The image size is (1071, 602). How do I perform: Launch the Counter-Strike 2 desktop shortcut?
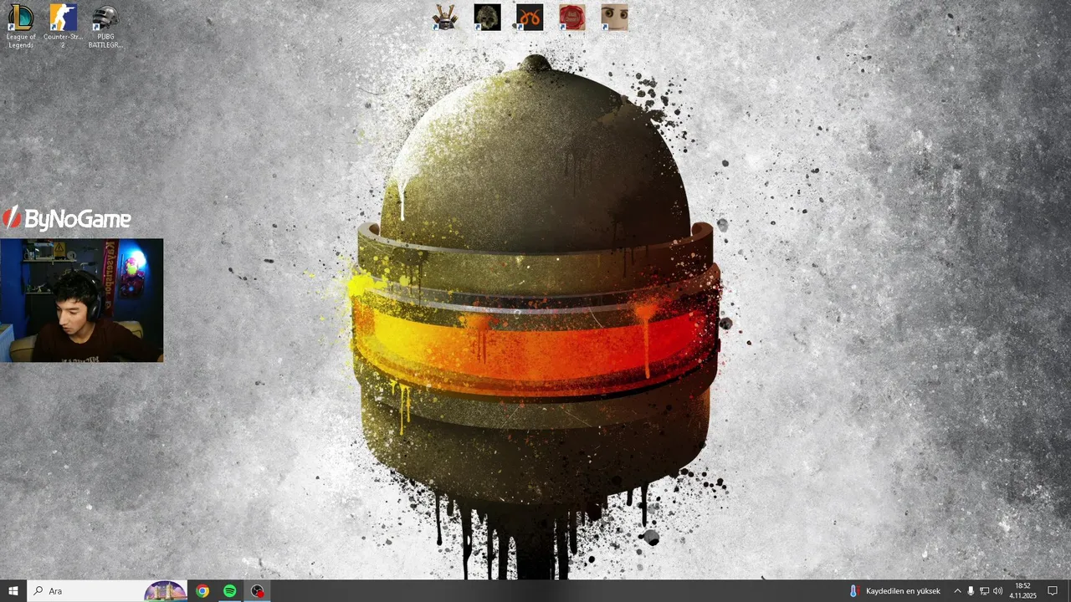(63, 25)
